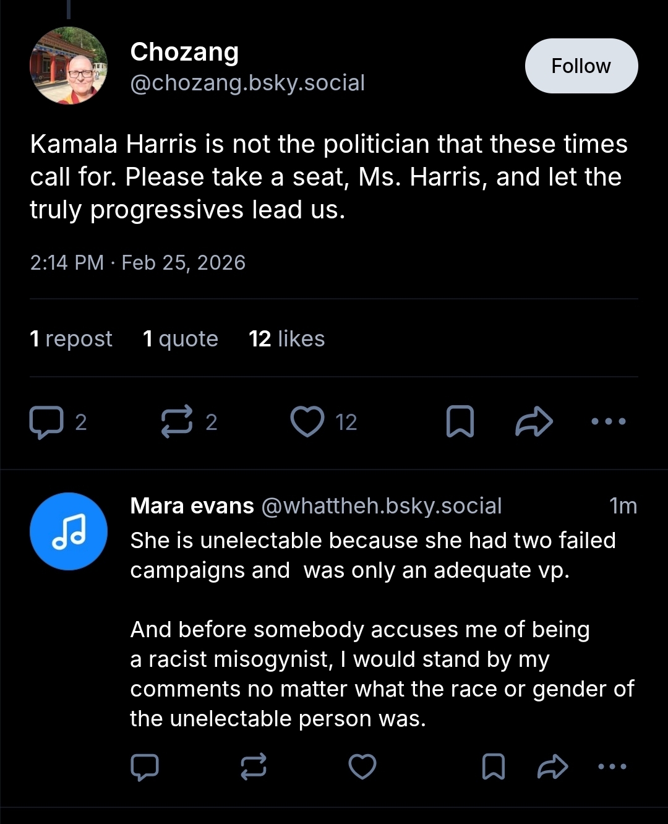
Task: Bookmark Chozang's main post
Action: (x=460, y=422)
